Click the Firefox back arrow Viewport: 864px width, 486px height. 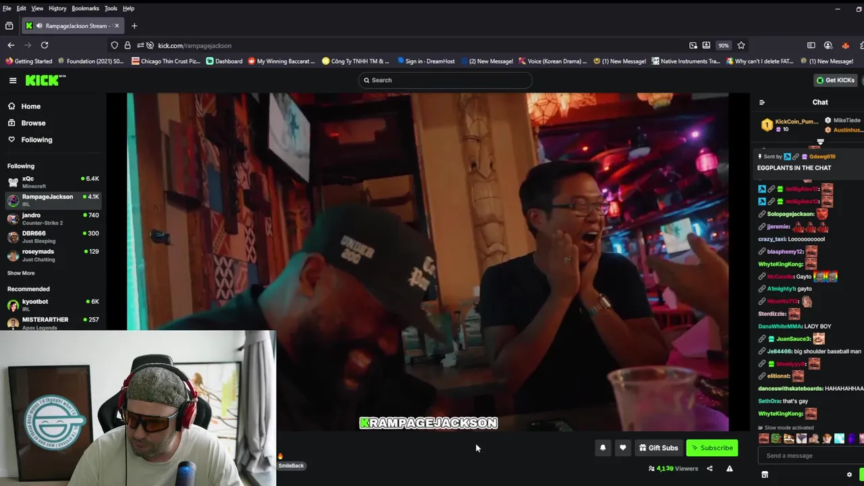click(x=11, y=45)
